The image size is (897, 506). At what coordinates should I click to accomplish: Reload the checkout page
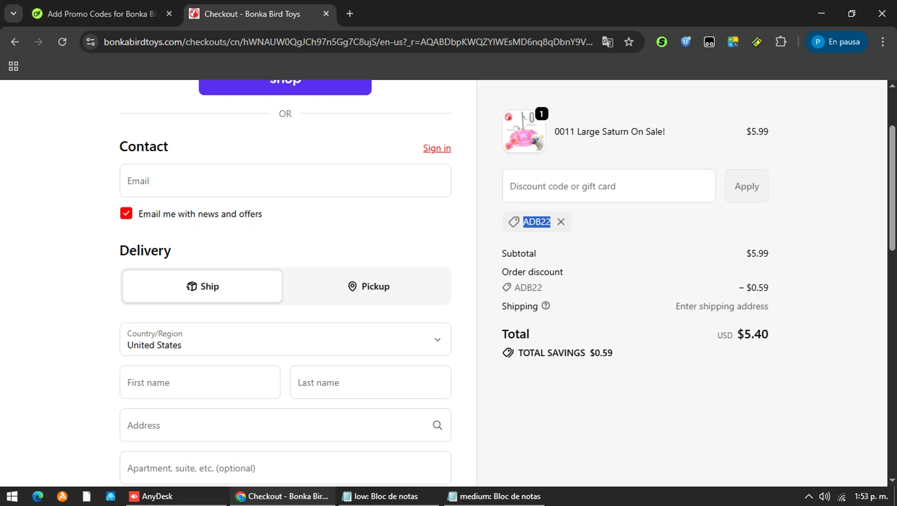(x=62, y=42)
